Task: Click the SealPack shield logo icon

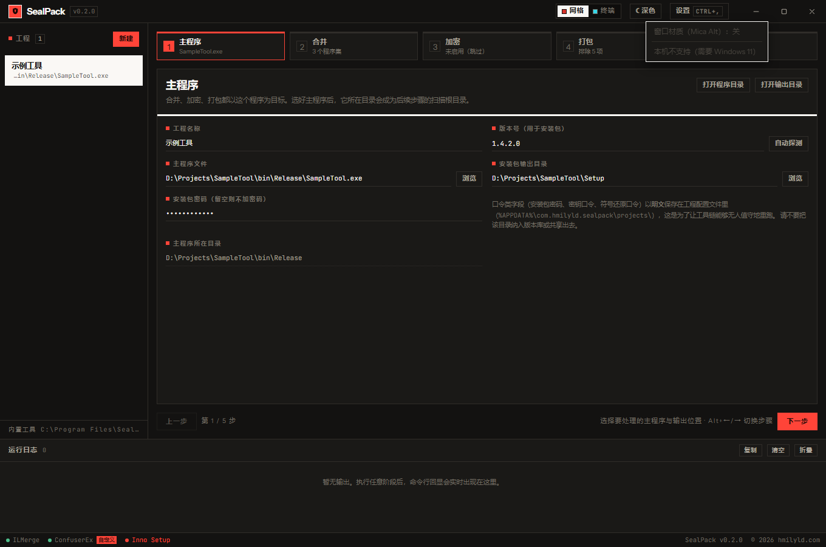Action: point(15,11)
